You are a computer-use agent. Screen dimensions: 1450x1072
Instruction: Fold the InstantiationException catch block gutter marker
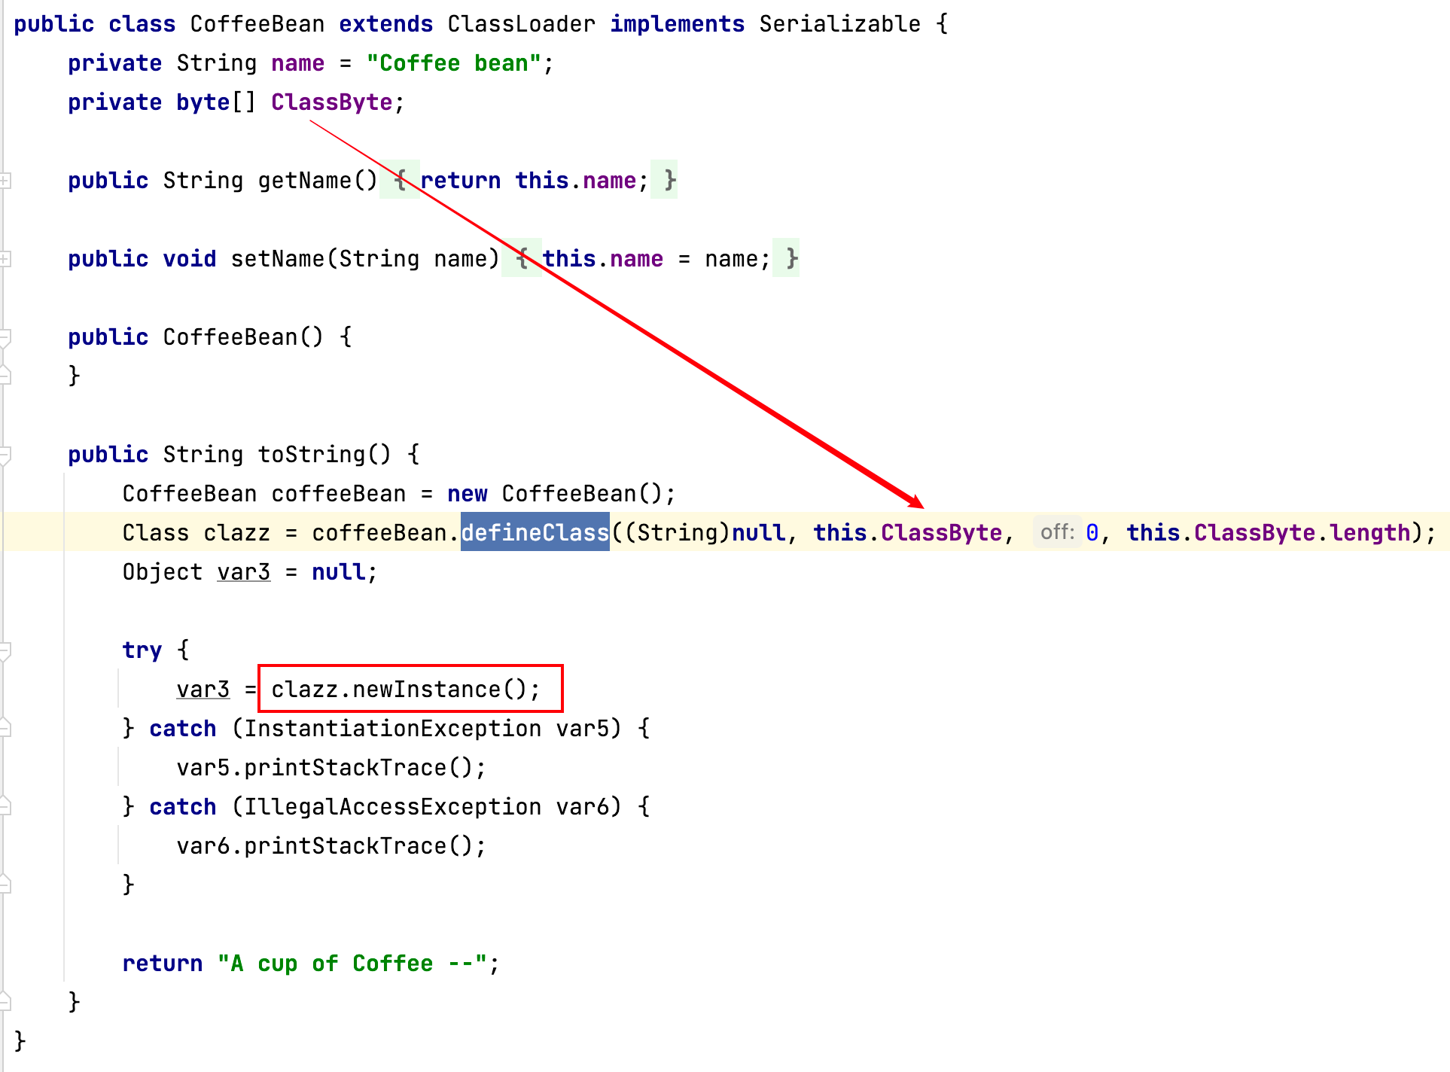pos(5,729)
